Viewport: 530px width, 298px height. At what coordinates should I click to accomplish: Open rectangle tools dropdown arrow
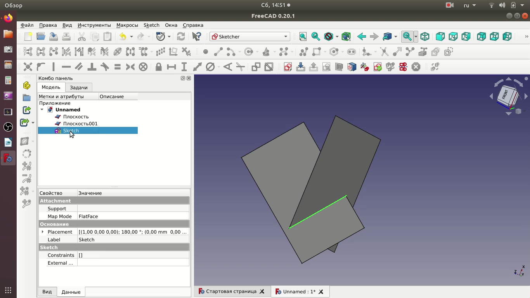tap(325, 52)
